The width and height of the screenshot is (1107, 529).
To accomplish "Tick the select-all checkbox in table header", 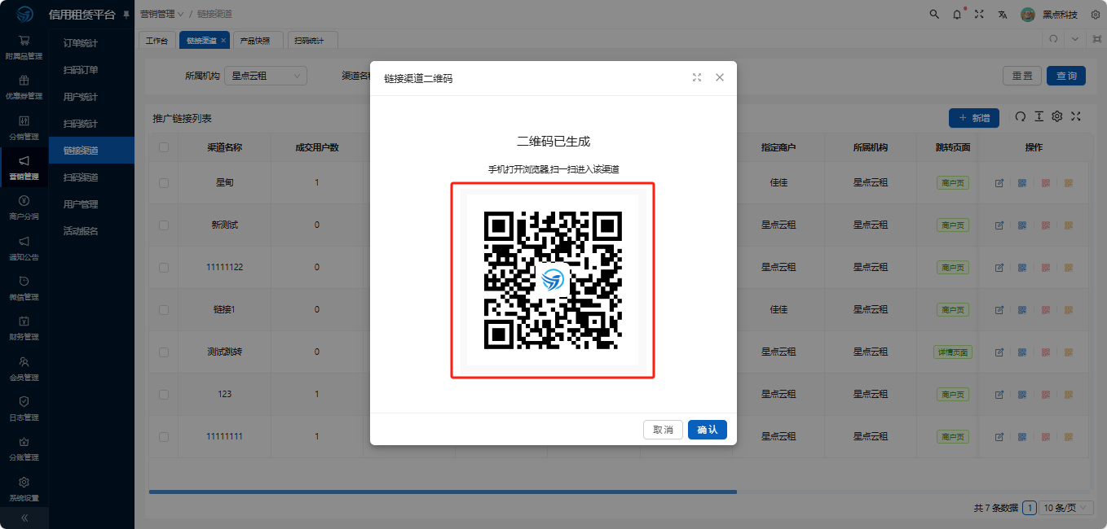I will point(164,147).
